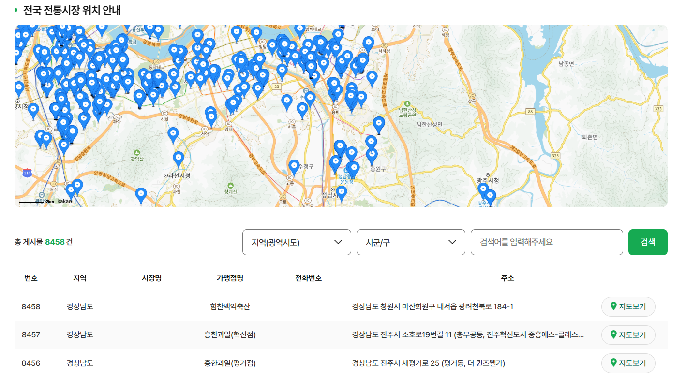The image size is (686, 378).
Task: Click the 주소 column header
Action: (x=508, y=278)
